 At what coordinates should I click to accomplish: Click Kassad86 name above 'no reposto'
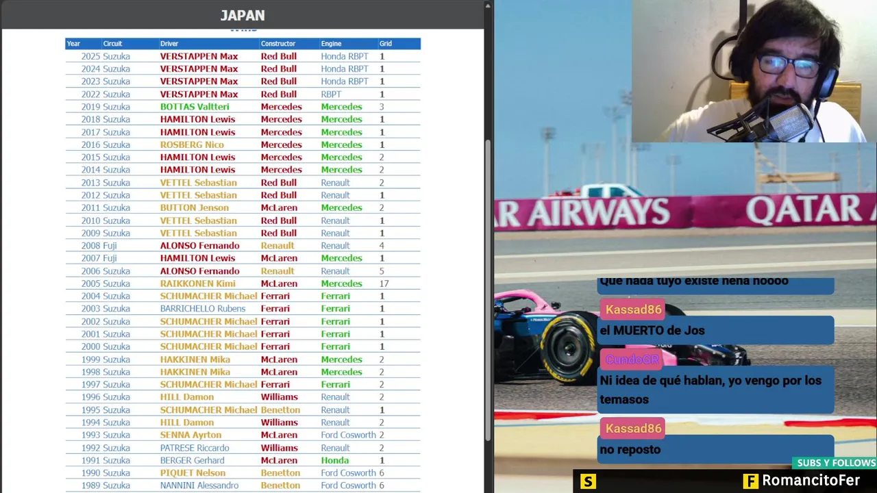click(633, 429)
